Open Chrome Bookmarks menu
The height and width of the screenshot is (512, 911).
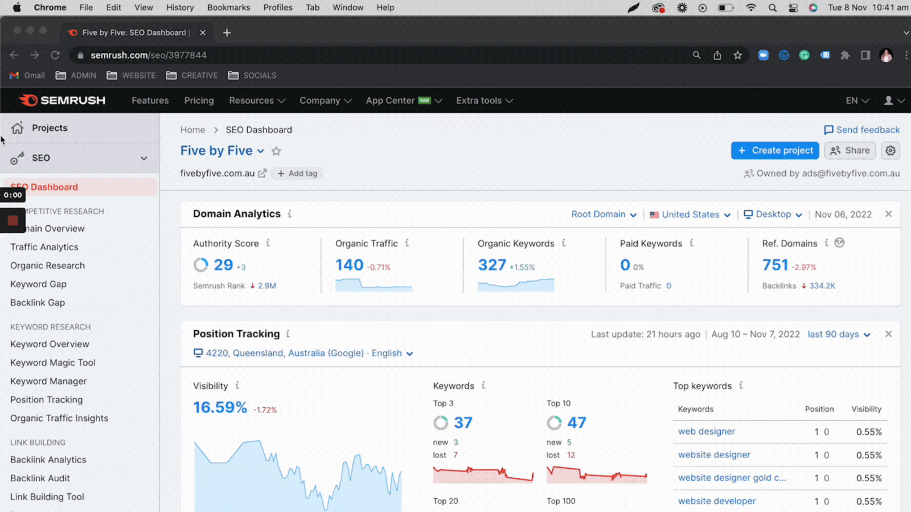click(228, 7)
